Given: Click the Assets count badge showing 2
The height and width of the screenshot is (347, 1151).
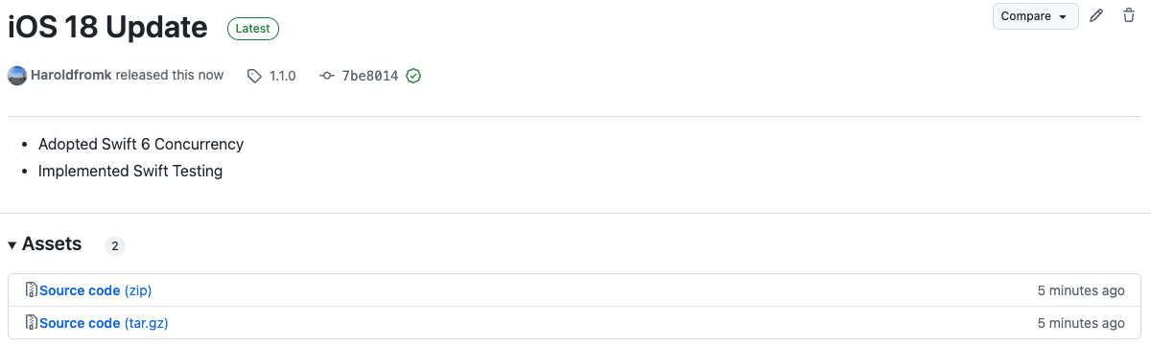Looking at the screenshot, I should coord(115,246).
